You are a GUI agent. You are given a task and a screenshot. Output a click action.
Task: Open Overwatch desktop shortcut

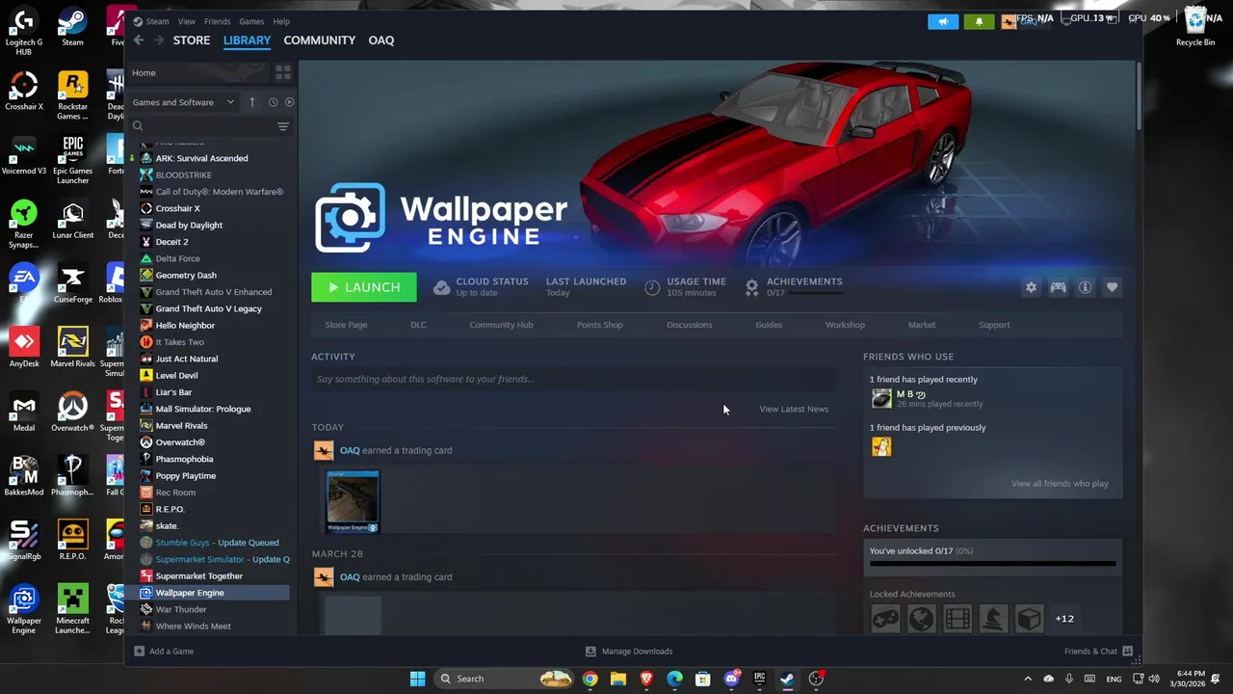pos(72,413)
